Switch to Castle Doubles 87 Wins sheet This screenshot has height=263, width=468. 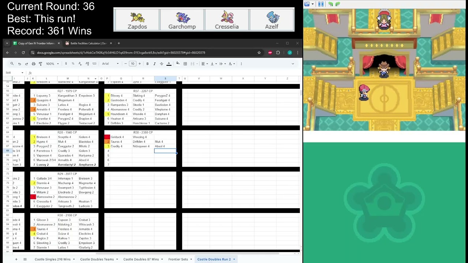(x=141, y=259)
